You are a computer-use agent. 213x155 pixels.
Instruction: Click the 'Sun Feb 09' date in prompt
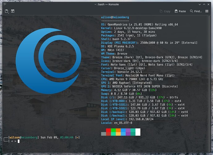coord(49,138)
